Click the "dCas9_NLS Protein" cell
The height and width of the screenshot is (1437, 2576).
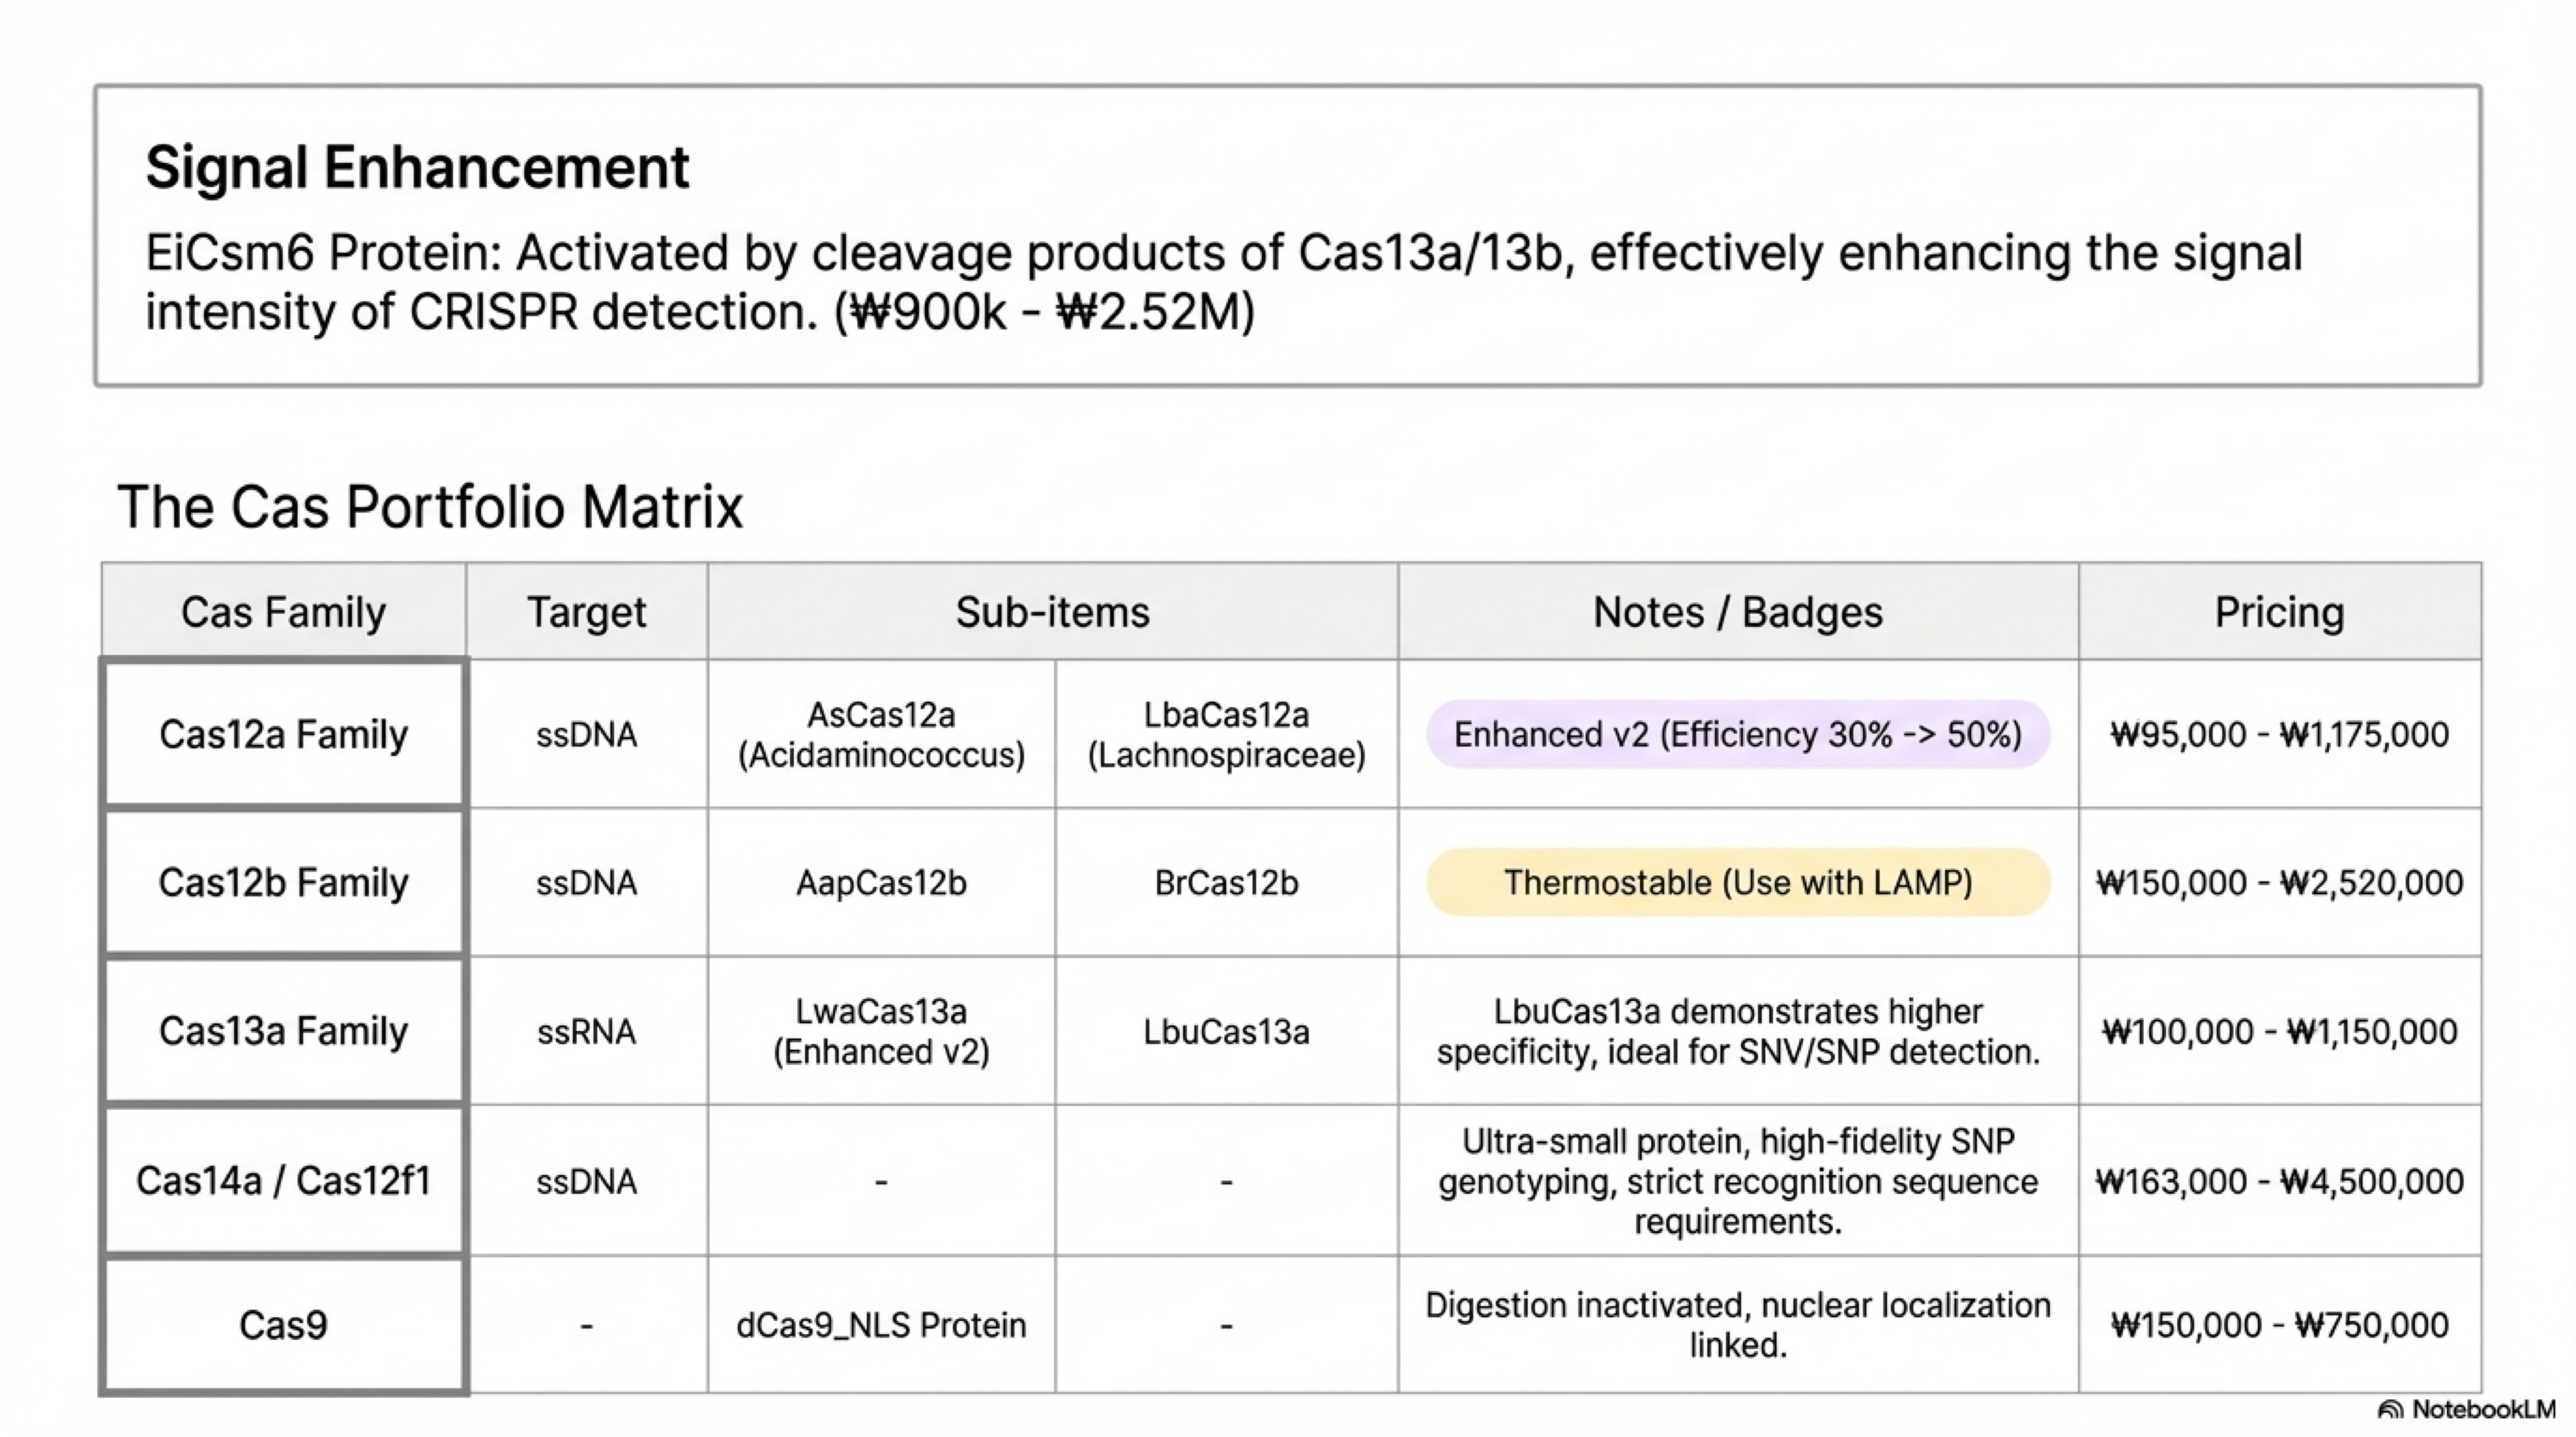point(881,1324)
